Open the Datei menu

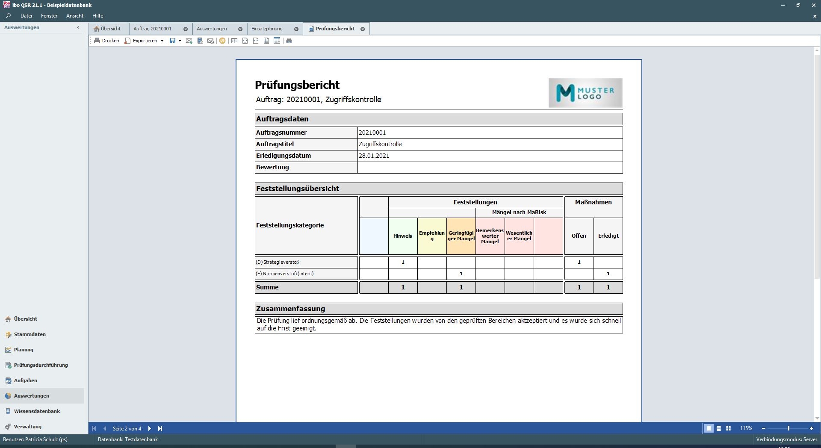26,16
